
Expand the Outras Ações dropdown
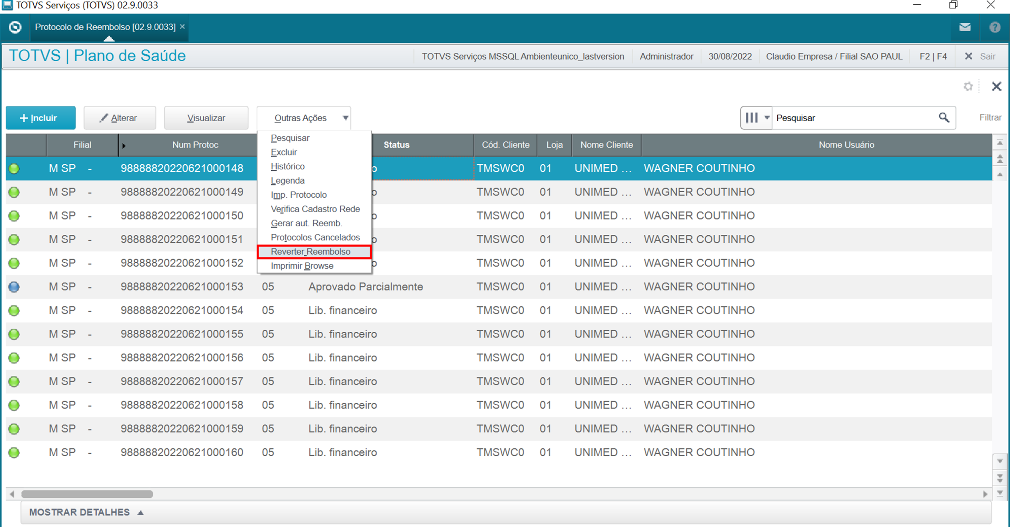[304, 118]
